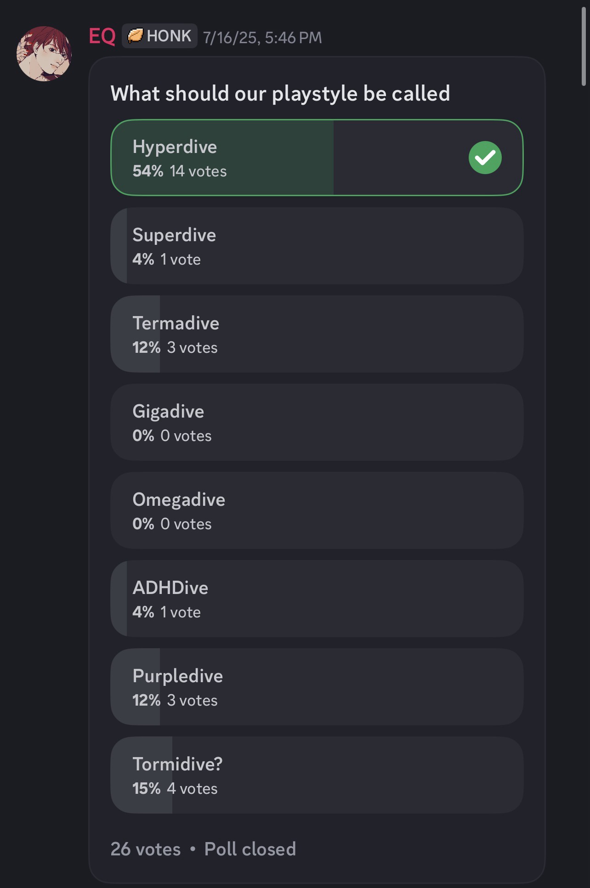Screen dimensions: 590x888
Task: Click the leaf icon in HONK tag
Action: coord(135,36)
